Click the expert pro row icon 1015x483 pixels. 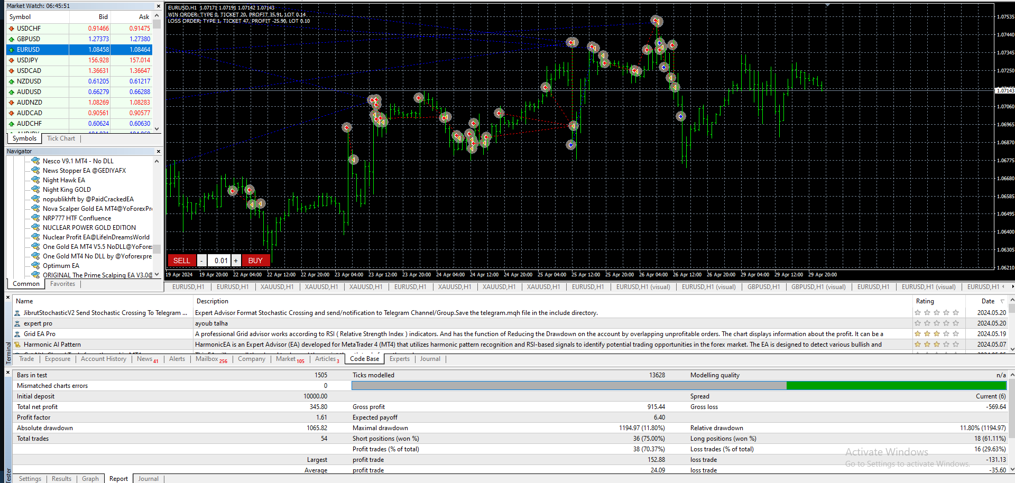[17, 323]
